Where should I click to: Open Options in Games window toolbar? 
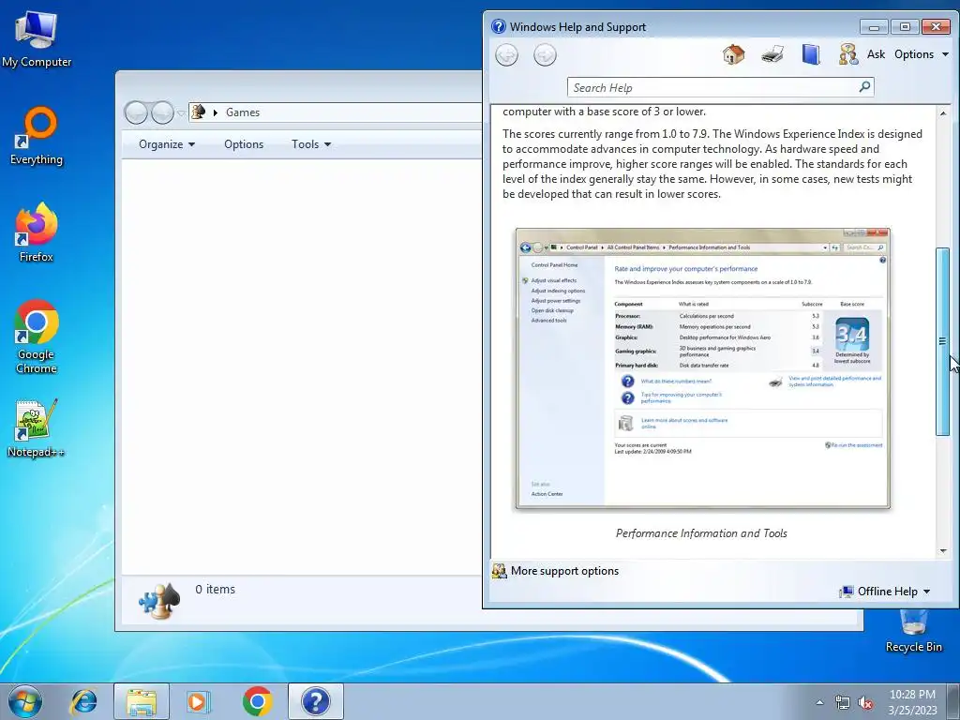(244, 144)
